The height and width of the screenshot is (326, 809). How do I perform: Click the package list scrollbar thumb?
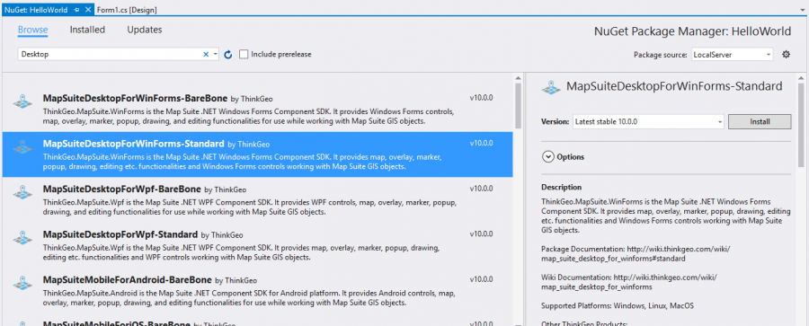(x=519, y=105)
